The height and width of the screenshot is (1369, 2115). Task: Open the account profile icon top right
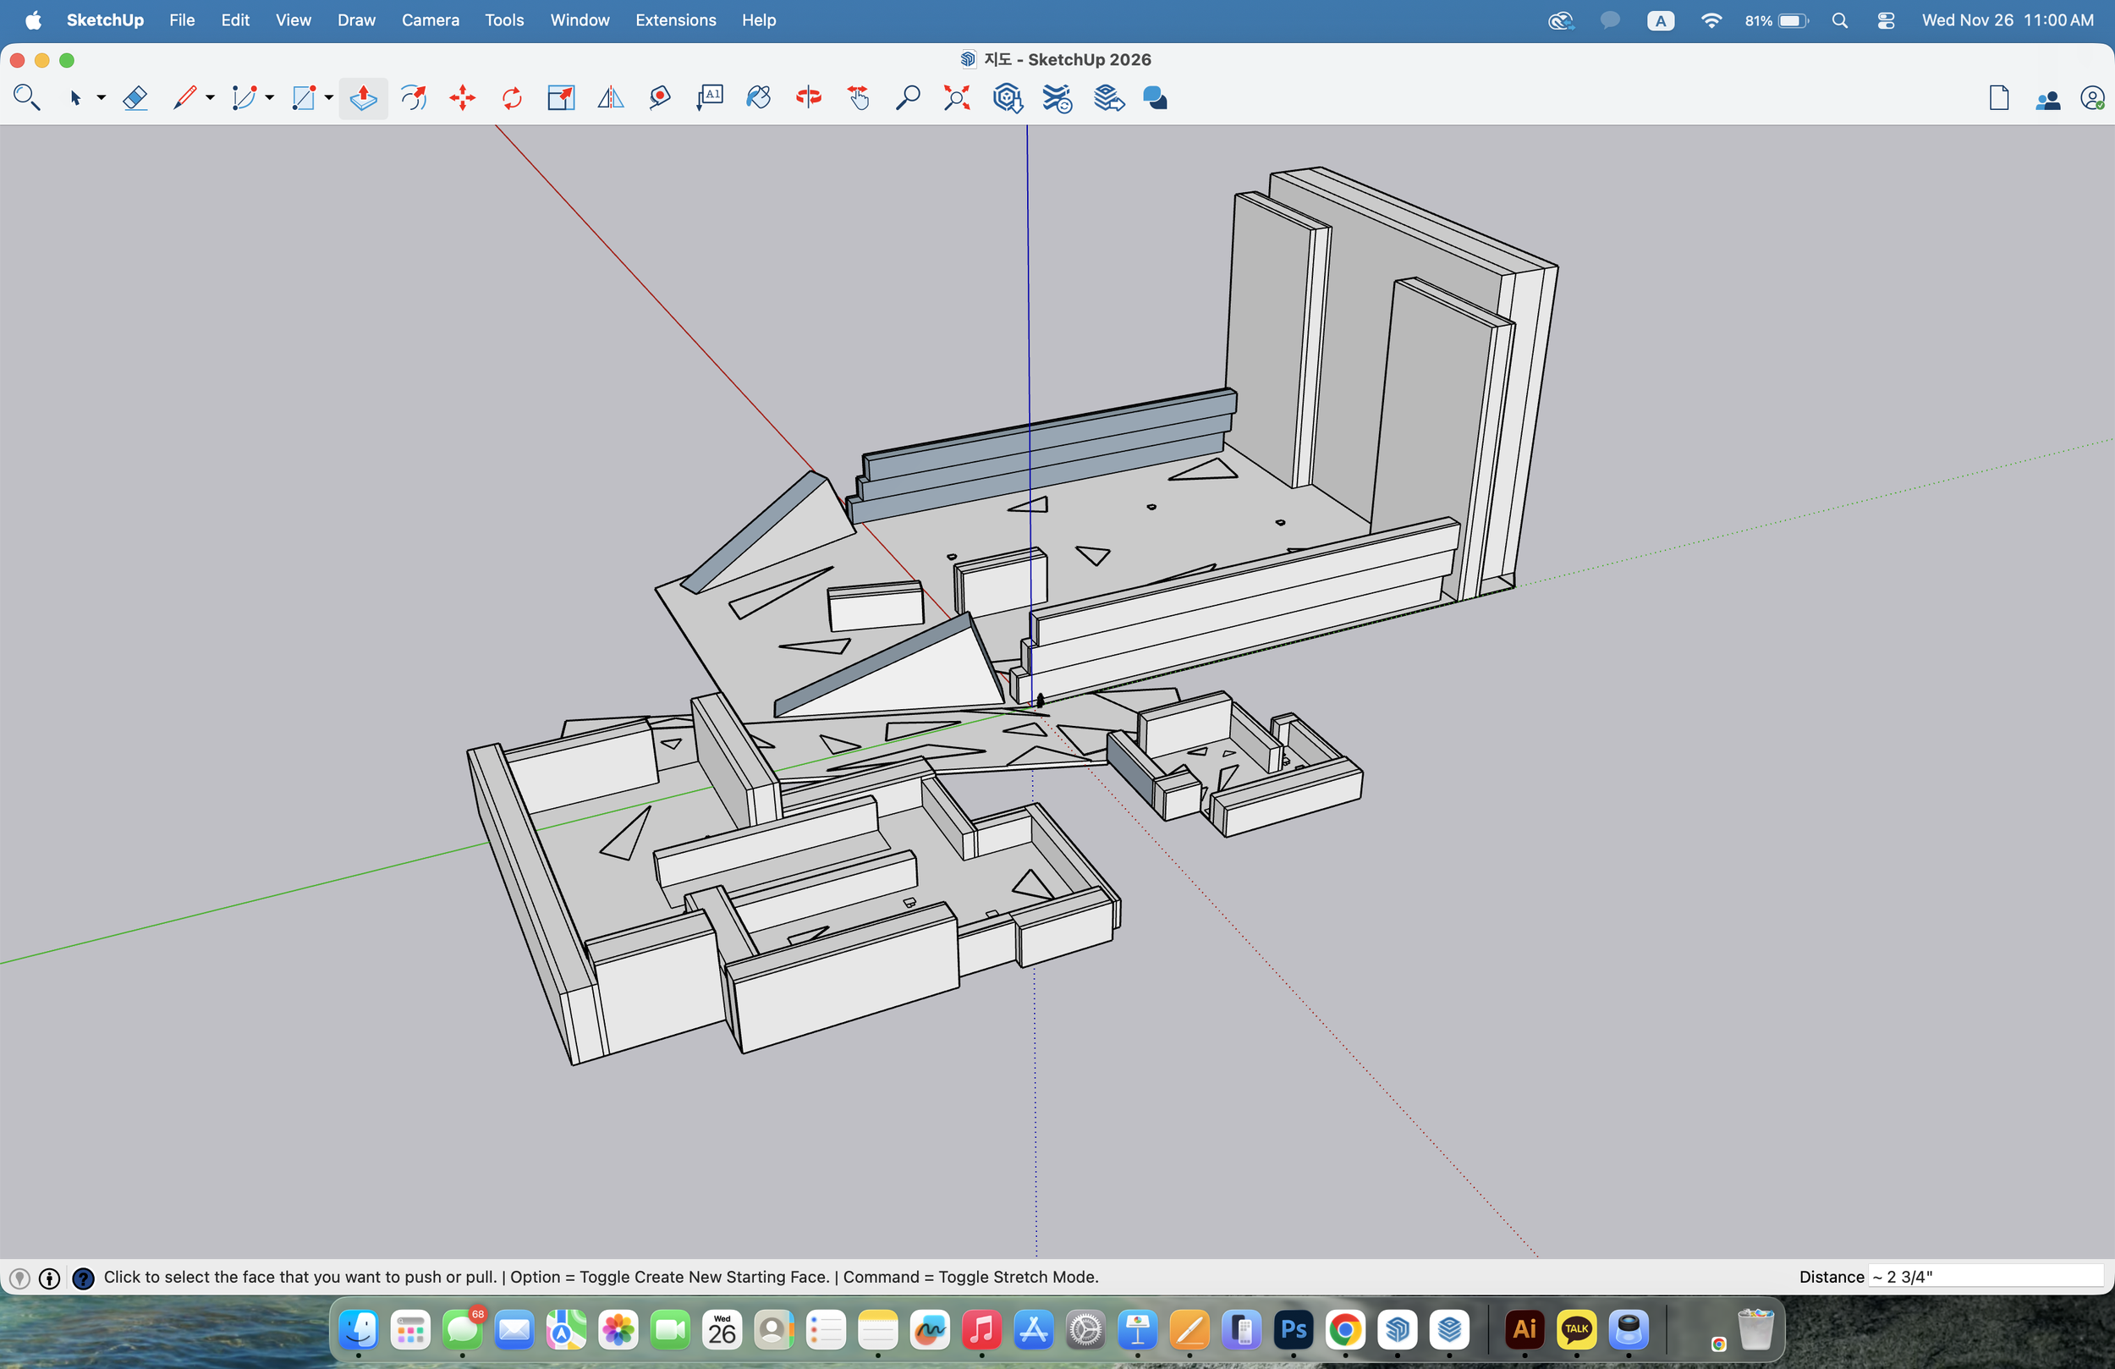(x=2094, y=98)
